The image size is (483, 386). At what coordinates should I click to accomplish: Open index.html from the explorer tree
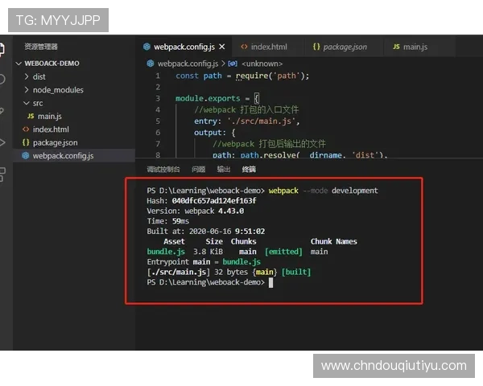pyautogui.click(x=51, y=129)
